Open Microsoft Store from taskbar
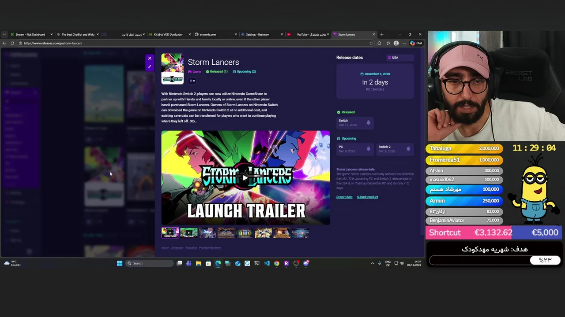This screenshot has width=565, height=317. (x=208, y=263)
